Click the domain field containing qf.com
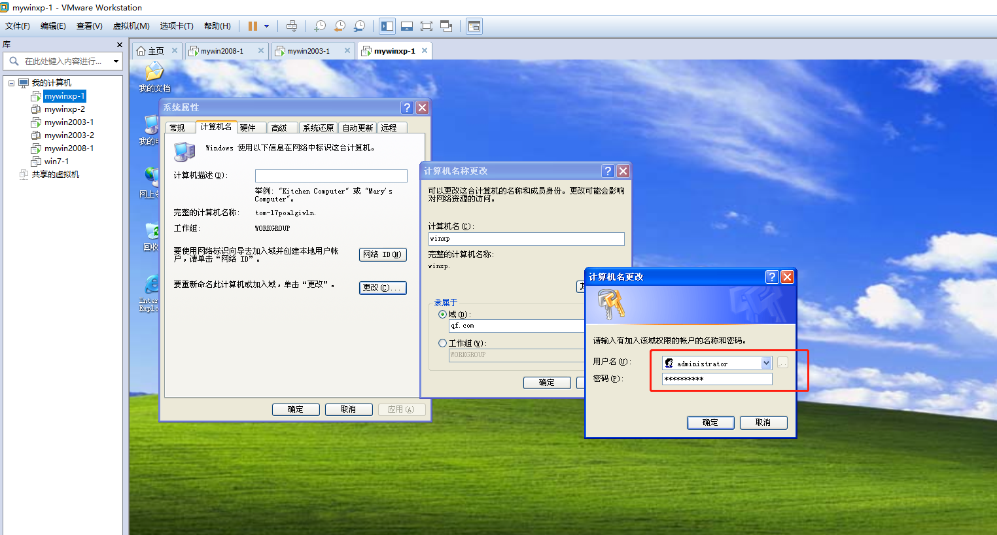 [x=517, y=326]
